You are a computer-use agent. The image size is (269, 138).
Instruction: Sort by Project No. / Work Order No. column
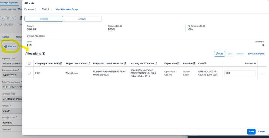click(110, 63)
